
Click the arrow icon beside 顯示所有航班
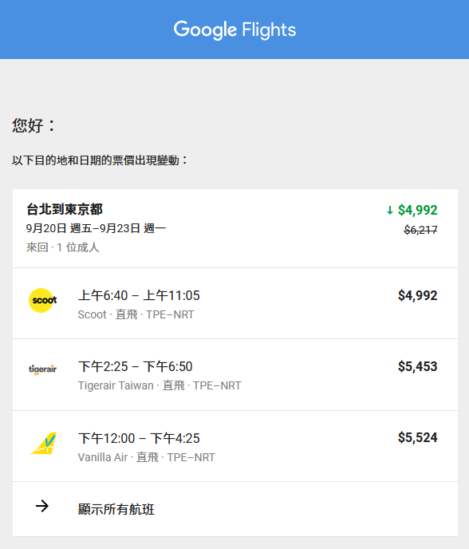tap(42, 506)
